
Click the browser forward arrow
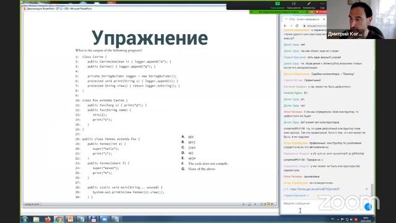(x=291, y=26)
